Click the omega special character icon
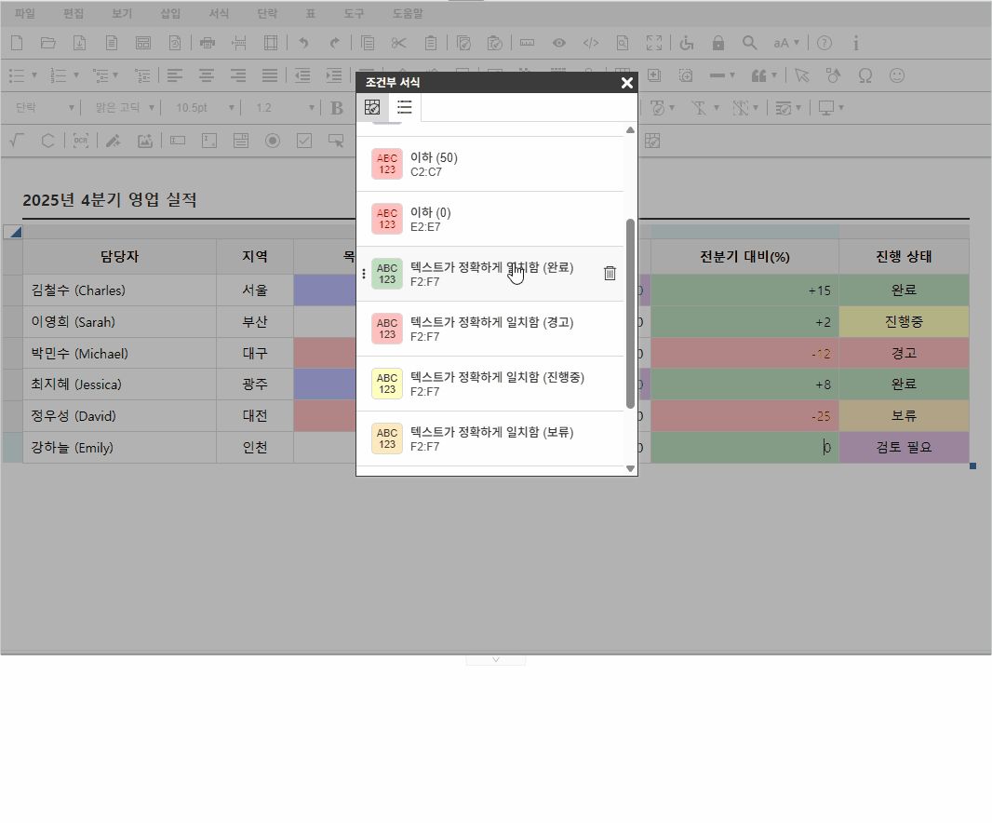Image resolution: width=992 pixels, height=823 pixels. pyautogui.click(x=865, y=75)
